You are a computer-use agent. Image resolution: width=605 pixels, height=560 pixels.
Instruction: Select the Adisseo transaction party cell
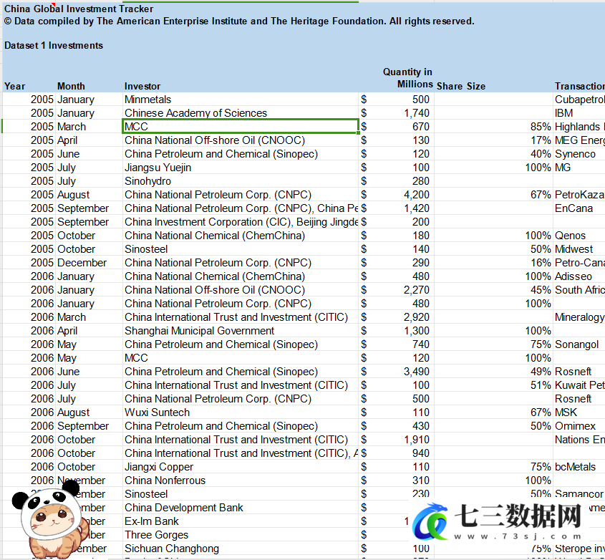coord(579,276)
